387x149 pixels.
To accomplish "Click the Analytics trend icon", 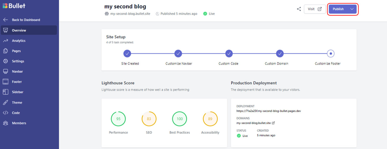I will pos(5,41).
